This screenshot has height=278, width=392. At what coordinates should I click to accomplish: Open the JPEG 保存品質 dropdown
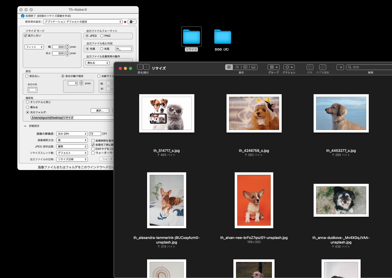pyautogui.click(x=72, y=147)
